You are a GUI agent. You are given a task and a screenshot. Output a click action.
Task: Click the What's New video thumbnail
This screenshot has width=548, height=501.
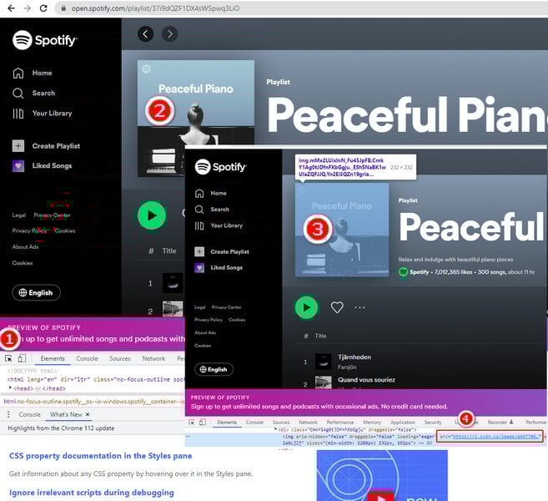382,475
